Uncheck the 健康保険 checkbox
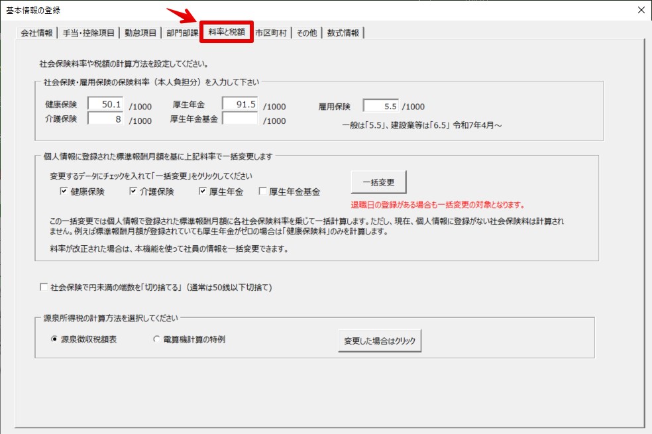This screenshot has width=652, height=434. click(x=64, y=192)
